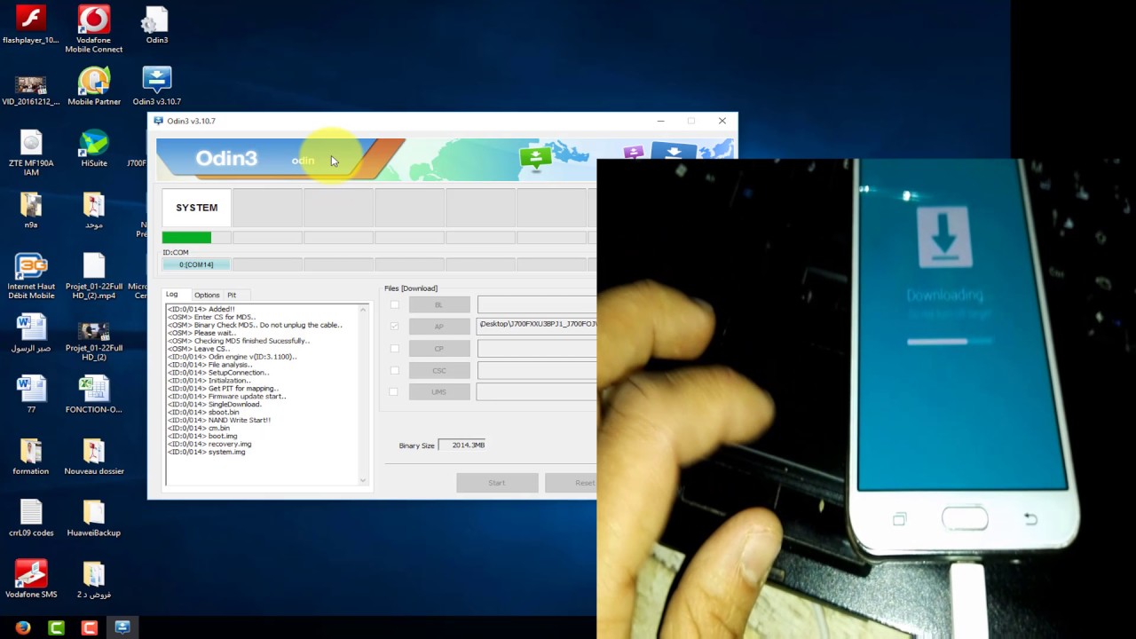This screenshot has height=639, width=1136.
Task: Click the AP file path field
Action: 537,326
